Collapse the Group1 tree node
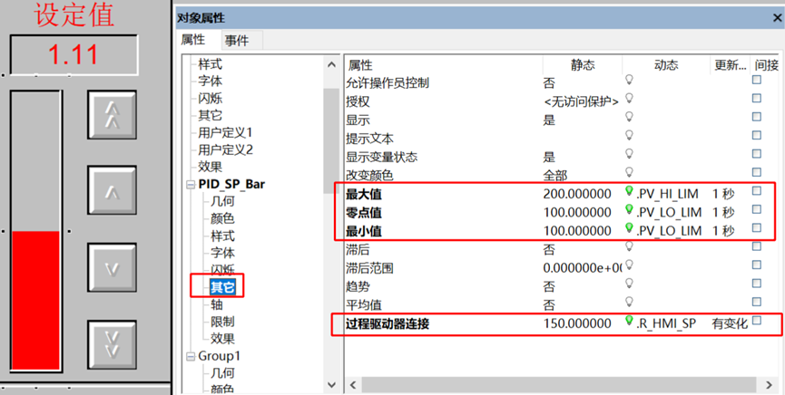The height and width of the screenshot is (395, 785). (x=191, y=357)
